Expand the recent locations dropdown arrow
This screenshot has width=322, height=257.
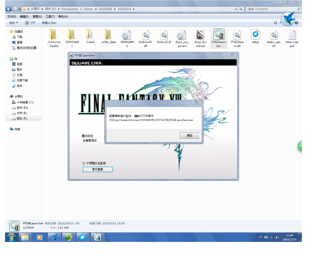coord(20,9)
